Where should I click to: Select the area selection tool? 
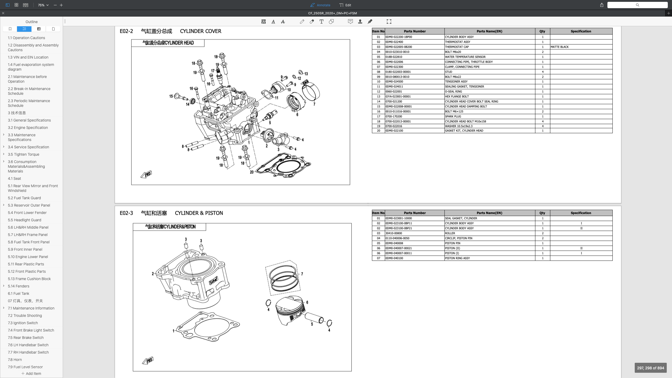point(389,22)
